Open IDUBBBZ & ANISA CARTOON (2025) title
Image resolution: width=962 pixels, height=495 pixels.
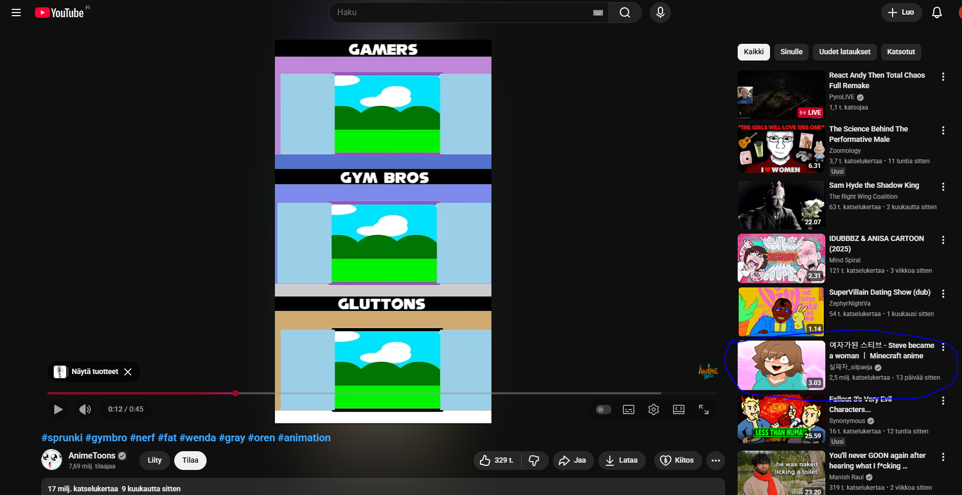point(876,244)
